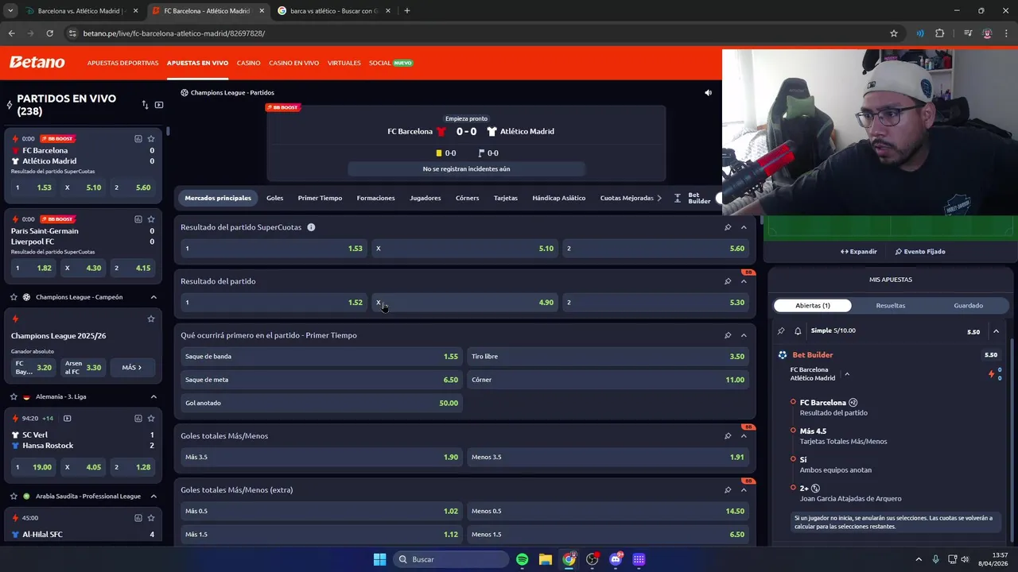Click Expandir on the match tracker
This screenshot has width=1018, height=572.
pos(859,252)
